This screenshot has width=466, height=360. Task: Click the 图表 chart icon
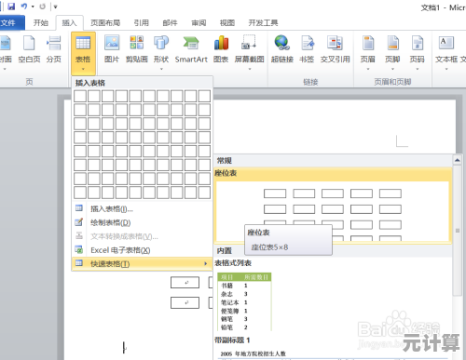point(221,43)
